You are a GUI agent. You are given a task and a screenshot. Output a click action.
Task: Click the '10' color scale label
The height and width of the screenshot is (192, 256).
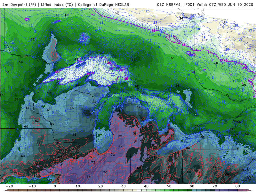pos(78,186)
